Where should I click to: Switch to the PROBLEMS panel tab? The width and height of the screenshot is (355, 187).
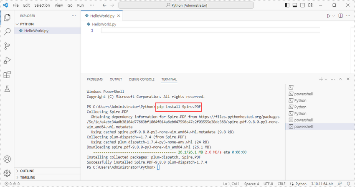[x=95, y=79]
